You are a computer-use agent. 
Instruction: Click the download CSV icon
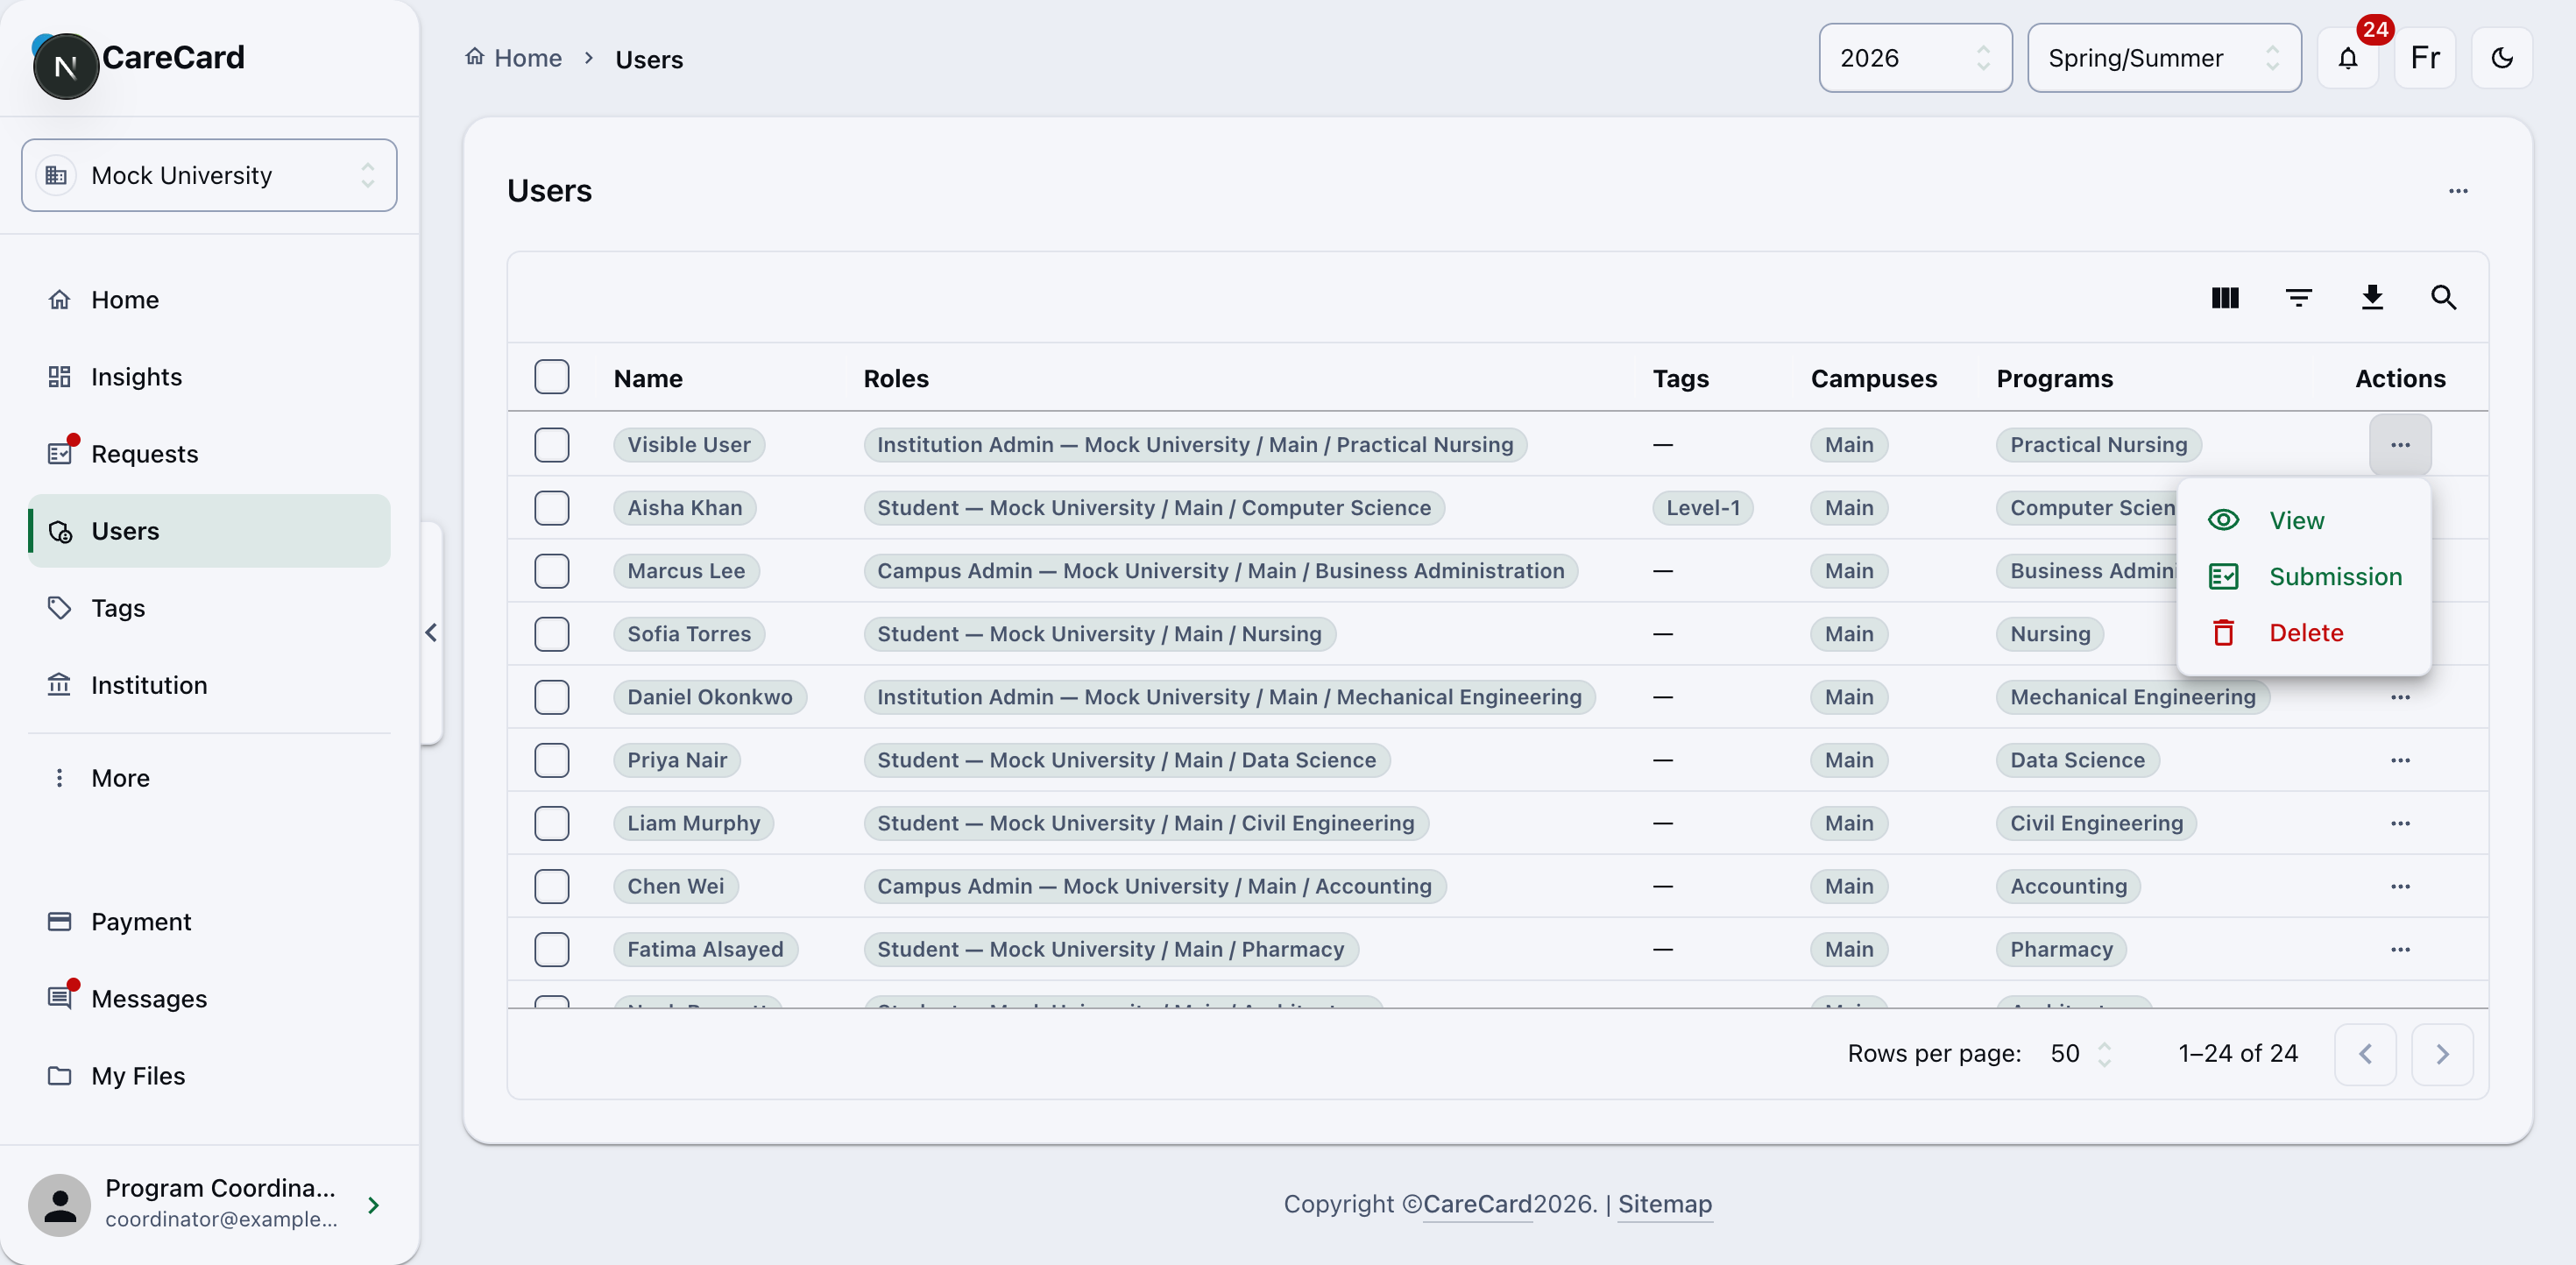coord(2372,297)
